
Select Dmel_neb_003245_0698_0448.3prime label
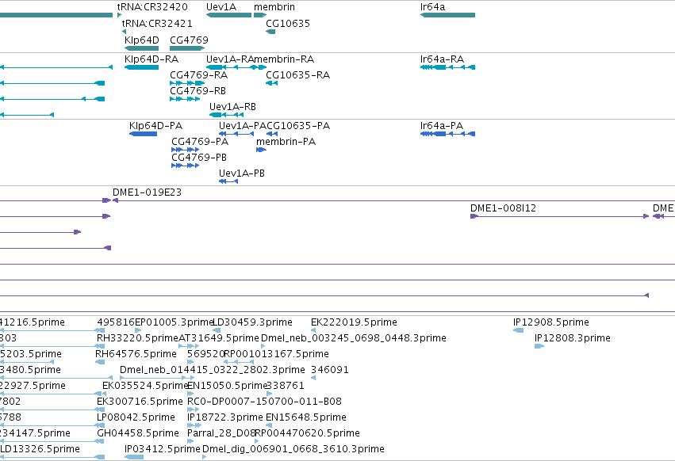pyautogui.click(x=354, y=338)
